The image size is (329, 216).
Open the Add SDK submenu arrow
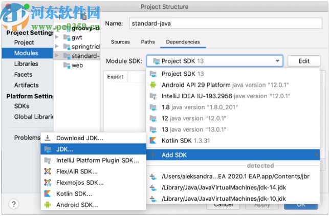[x=316, y=155]
